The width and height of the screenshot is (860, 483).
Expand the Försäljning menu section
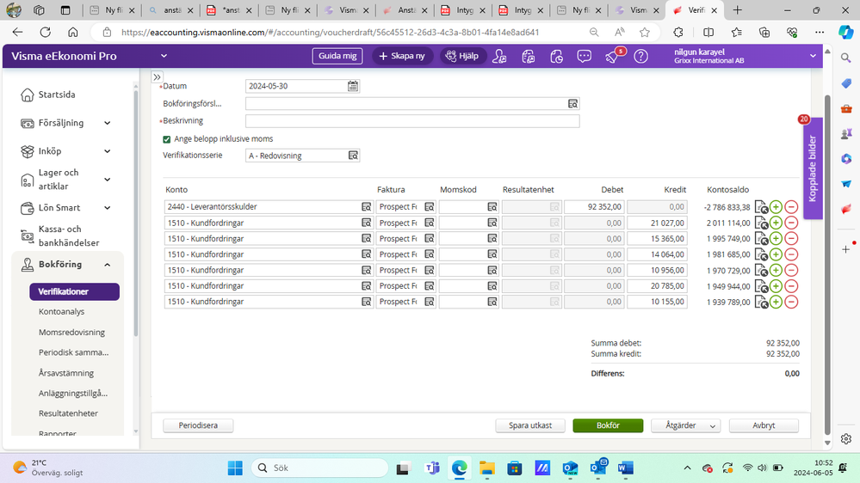click(108, 123)
